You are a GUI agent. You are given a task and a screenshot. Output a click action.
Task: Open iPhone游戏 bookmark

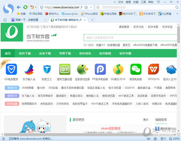(89, 14)
